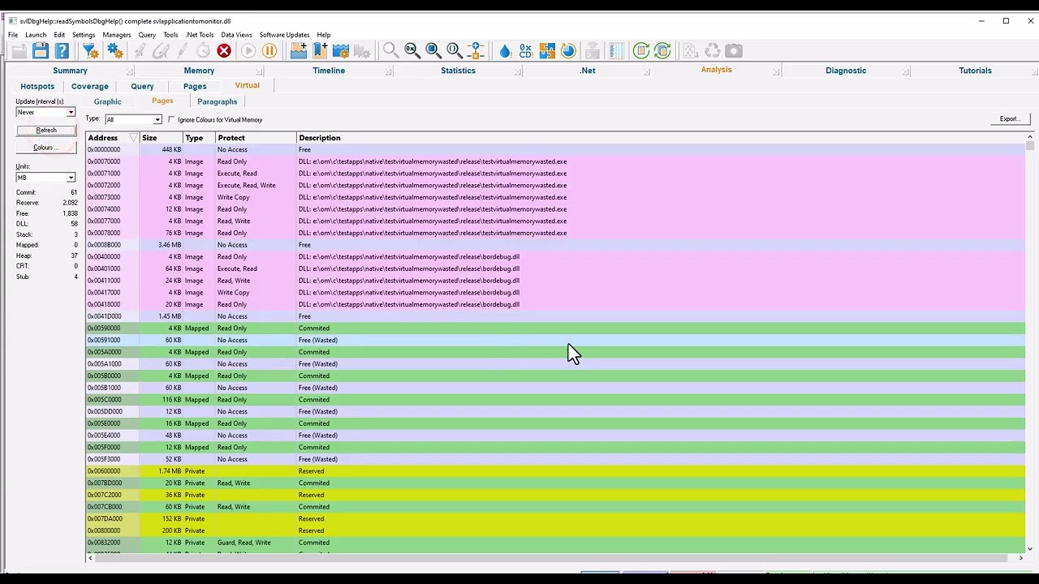Click the magnifier with square object icon
This screenshot has width=1039, height=584.
point(433,51)
